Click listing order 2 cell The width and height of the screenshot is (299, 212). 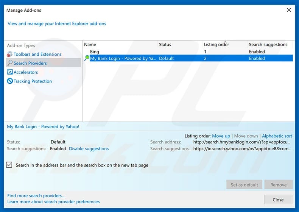[x=205, y=58]
